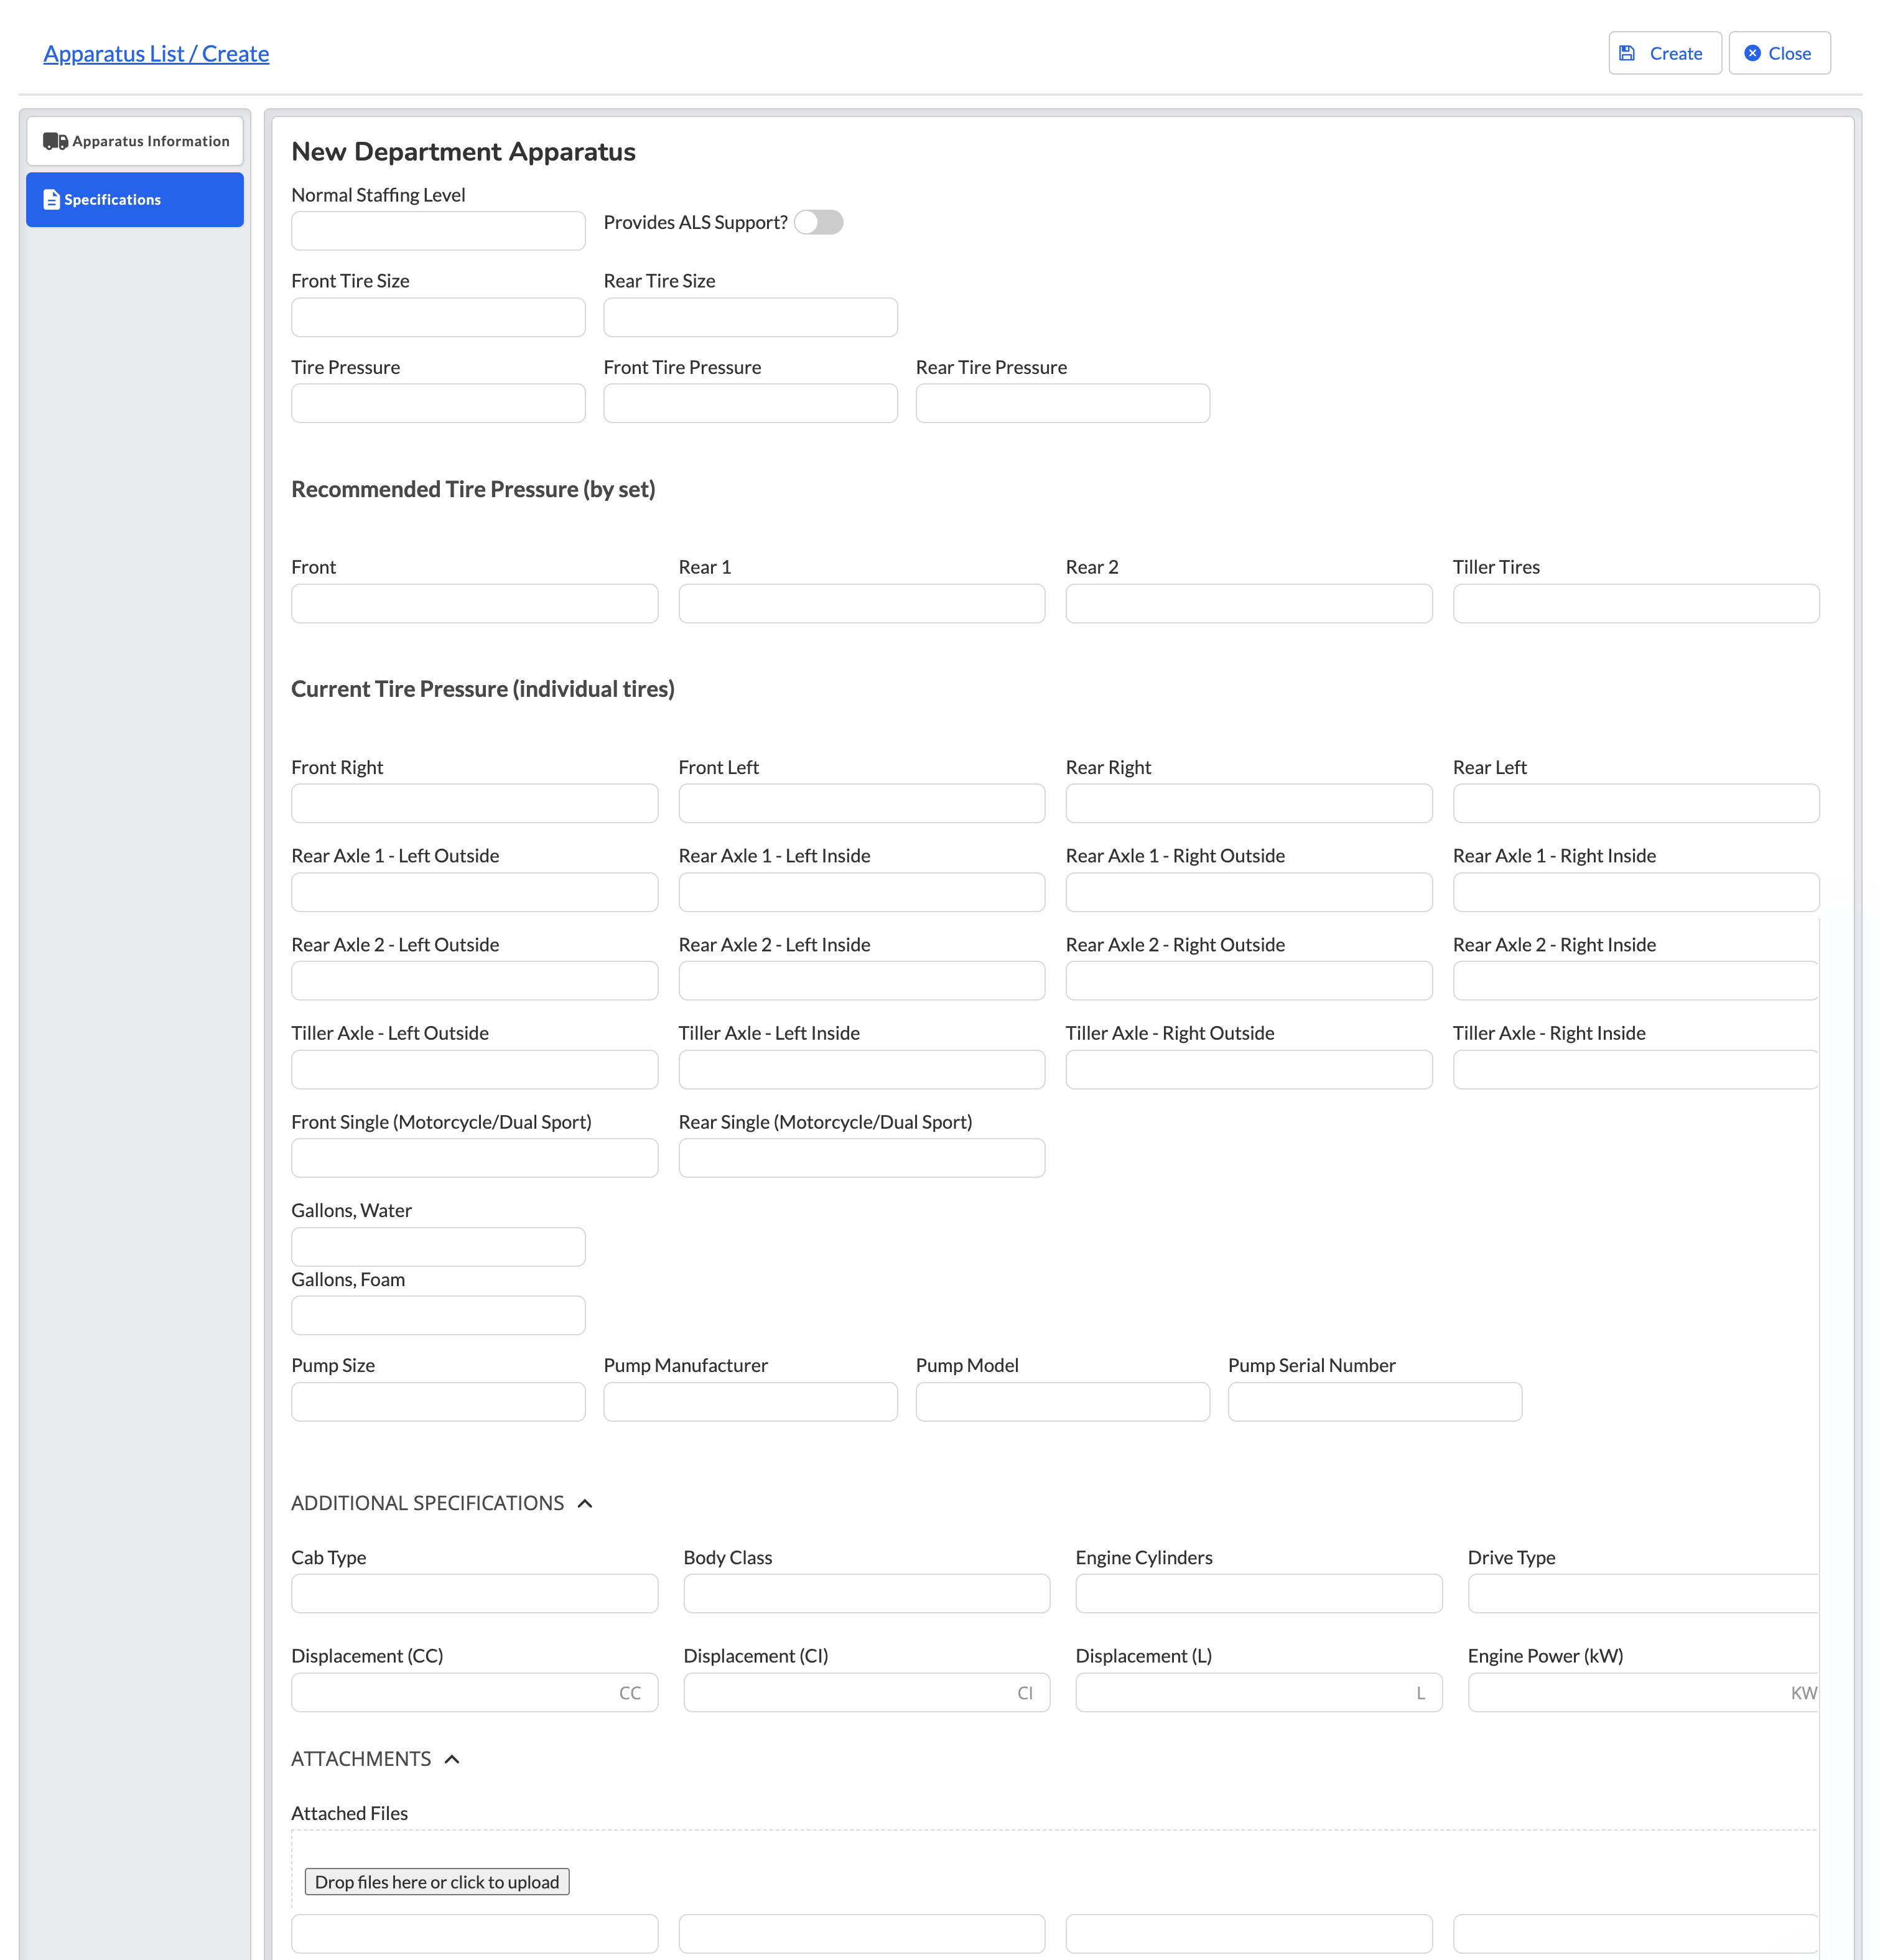Image resolution: width=1880 pixels, height=1960 pixels.
Task: Focus the Pump Serial Number field
Action: point(1374,1402)
